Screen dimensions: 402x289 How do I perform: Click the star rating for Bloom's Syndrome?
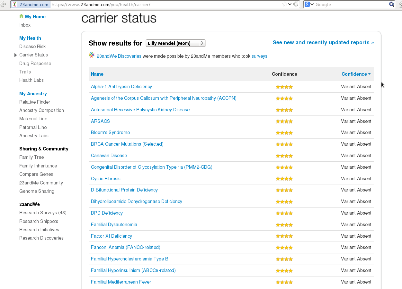click(284, 133)
